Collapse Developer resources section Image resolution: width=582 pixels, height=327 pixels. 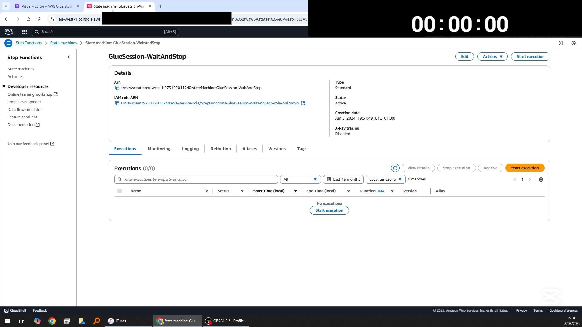coord(4,87)
